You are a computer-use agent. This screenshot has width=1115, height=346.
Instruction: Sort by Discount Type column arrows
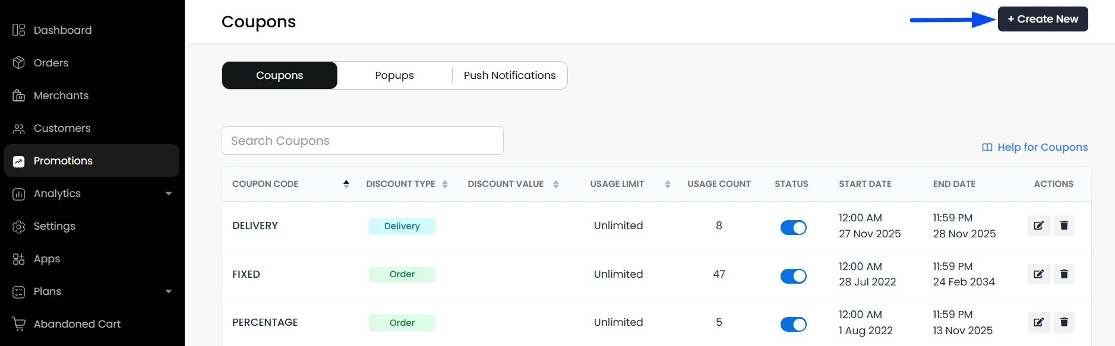click(445, 185)
